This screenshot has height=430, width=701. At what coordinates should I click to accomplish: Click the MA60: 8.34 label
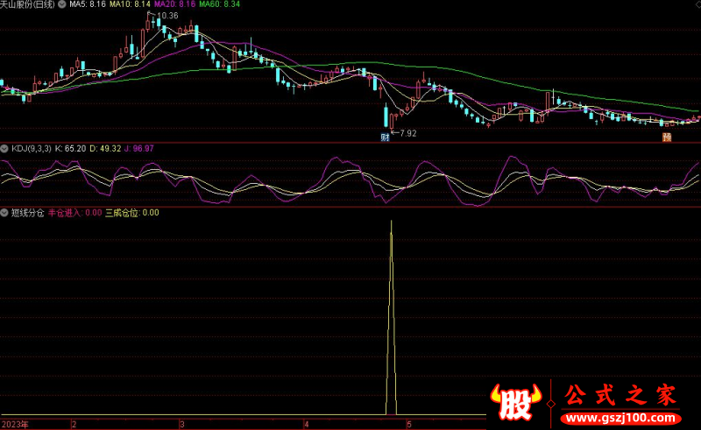click(x=220, y=4)
